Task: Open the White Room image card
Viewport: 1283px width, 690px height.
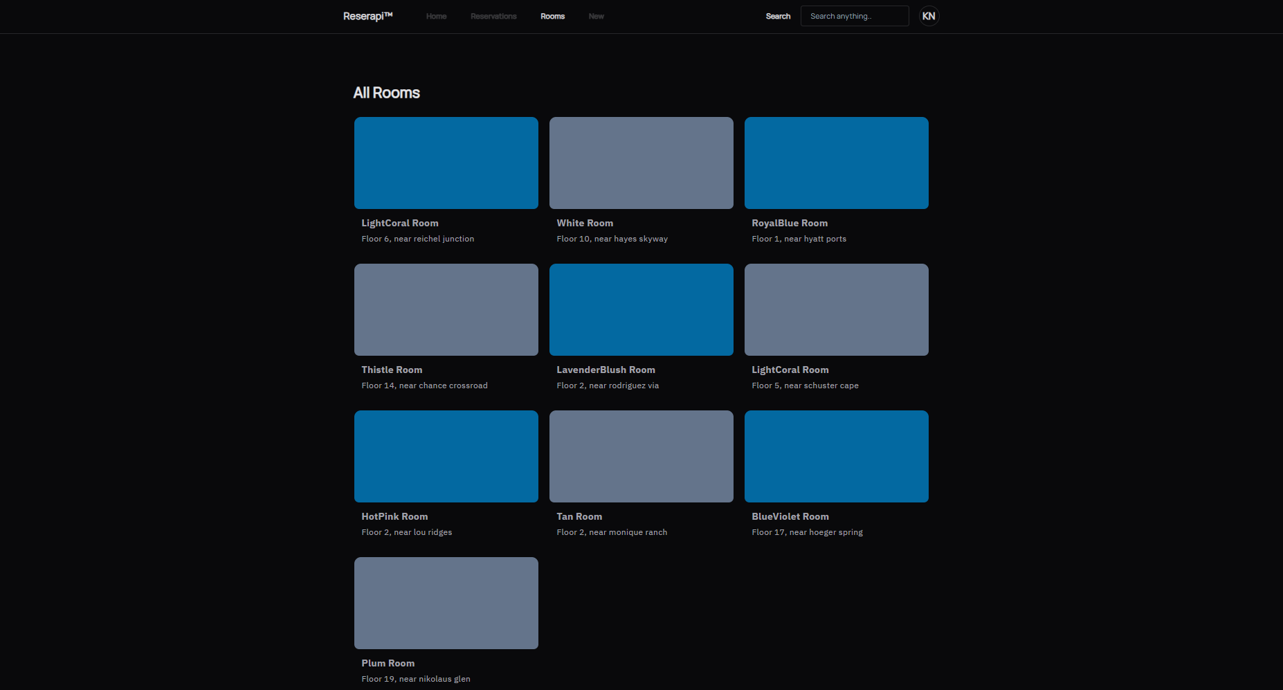Action: [641, 163]
